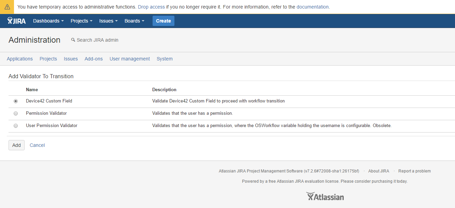This screenshot has height=208, width=455.
Task: Switch to the Applications admin tab
Action: (20, 59)
